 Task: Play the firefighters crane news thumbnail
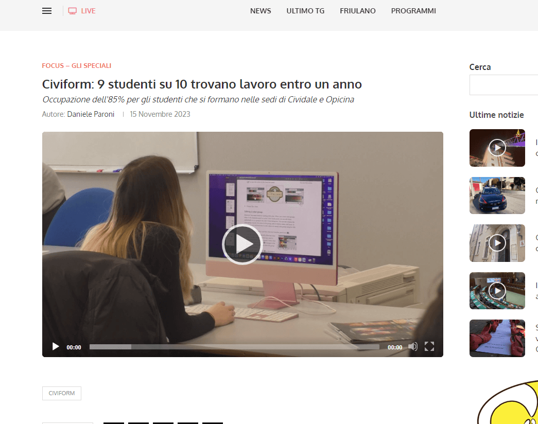[x=497, y=148]
